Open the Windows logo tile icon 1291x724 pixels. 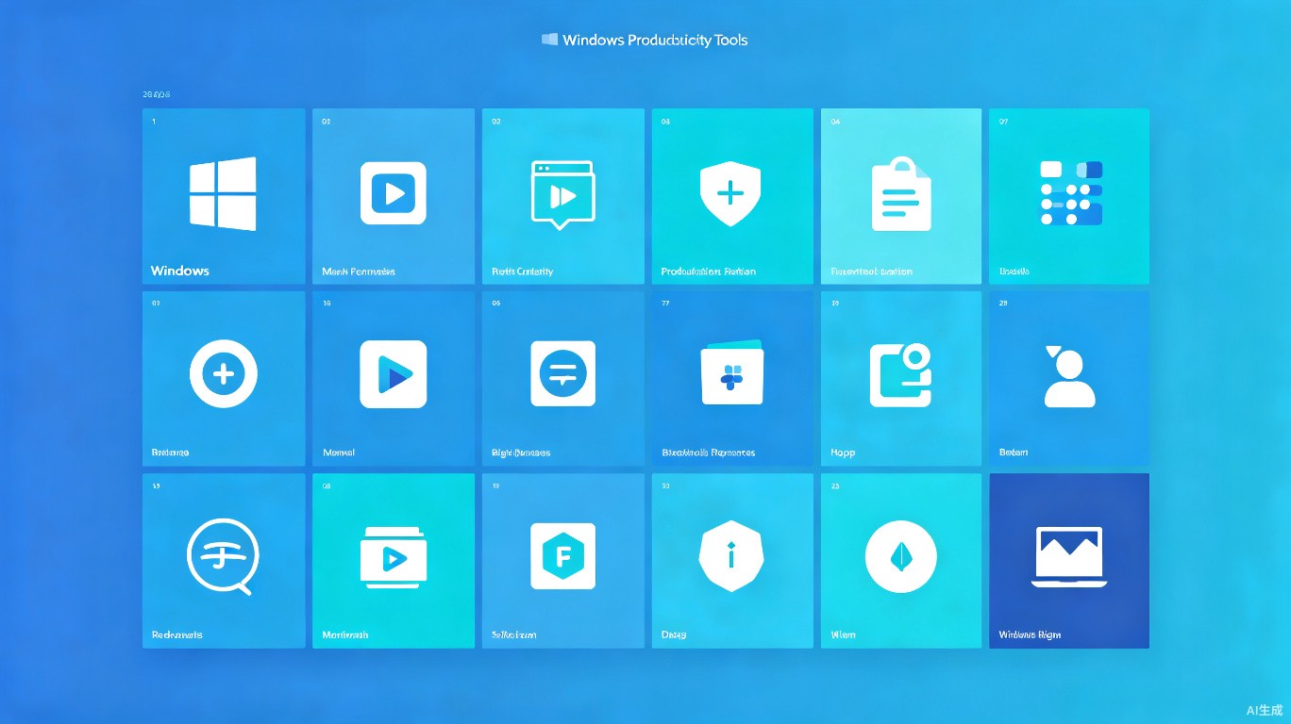click(223, 193)
